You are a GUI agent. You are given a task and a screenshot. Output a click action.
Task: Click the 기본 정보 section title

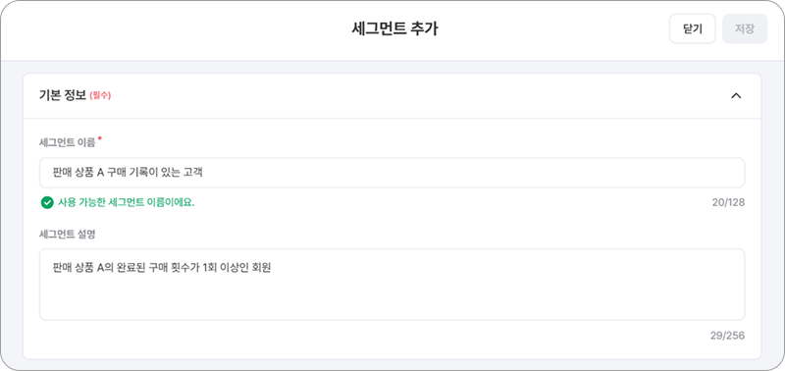coord(63,95)
